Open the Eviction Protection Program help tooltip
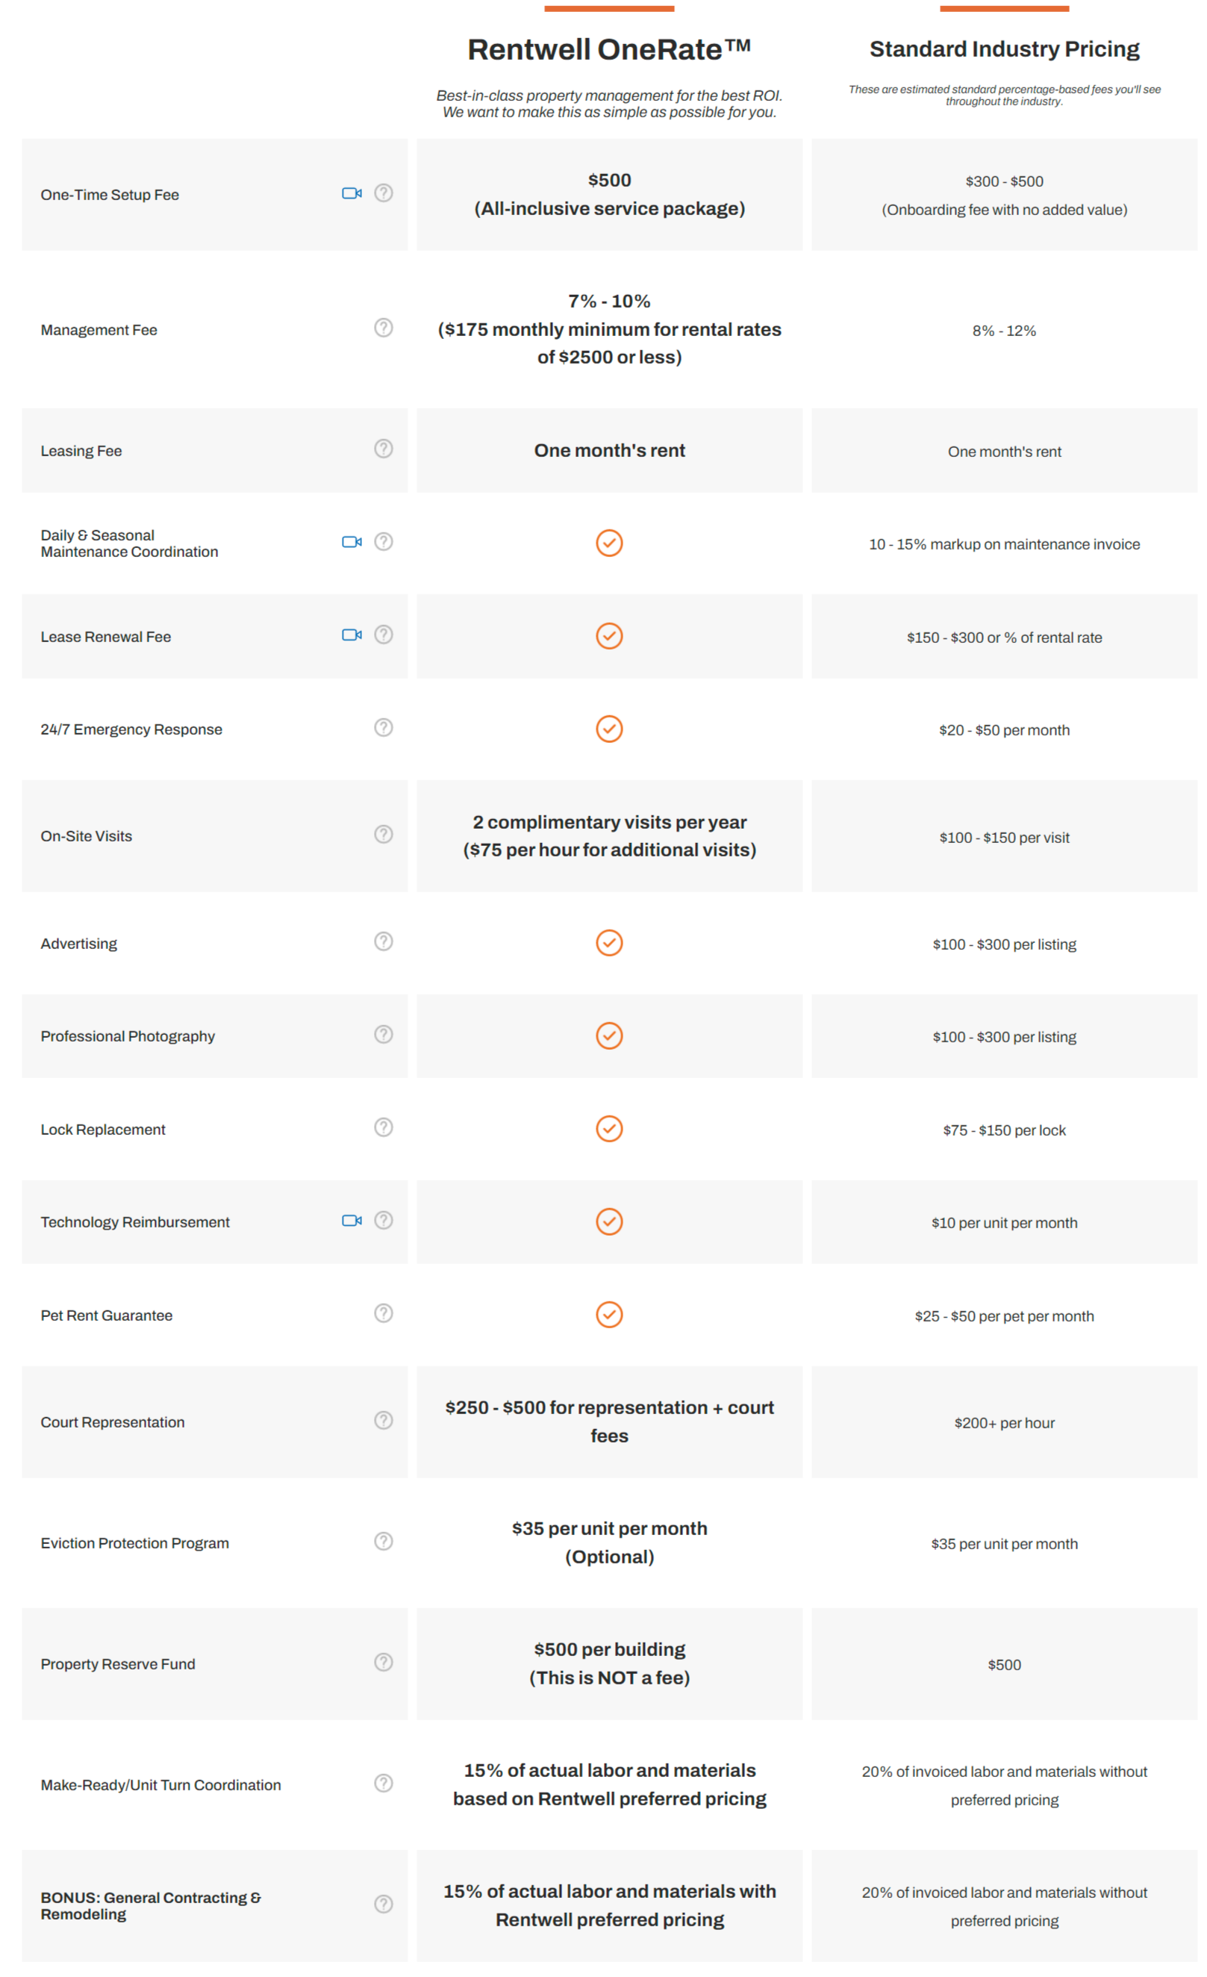This screenshot has height=1977, width=1207. click(384, 1540)
